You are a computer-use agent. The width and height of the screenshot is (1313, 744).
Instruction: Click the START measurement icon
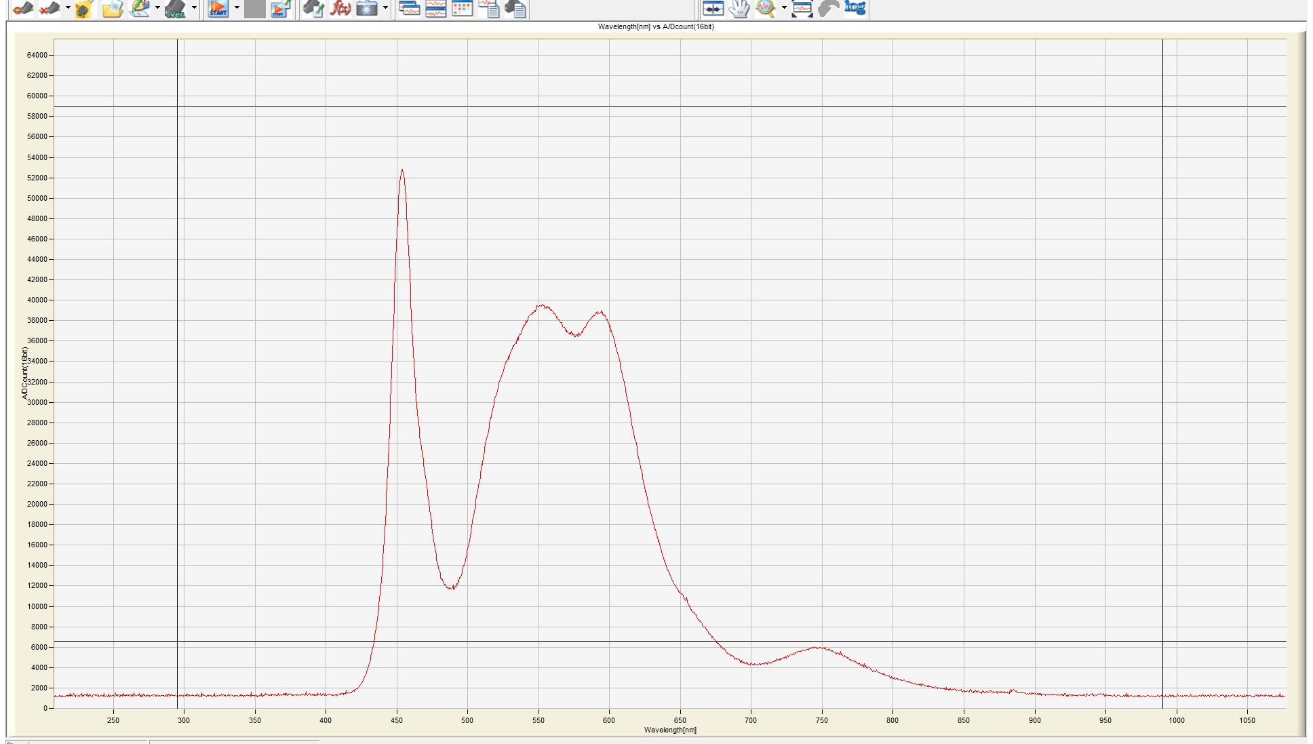click(218, 9)
